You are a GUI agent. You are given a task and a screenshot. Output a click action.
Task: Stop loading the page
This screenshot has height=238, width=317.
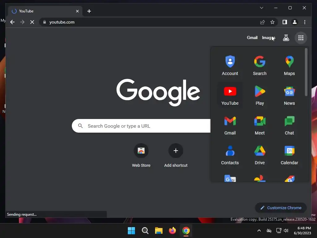click(32, 22)
